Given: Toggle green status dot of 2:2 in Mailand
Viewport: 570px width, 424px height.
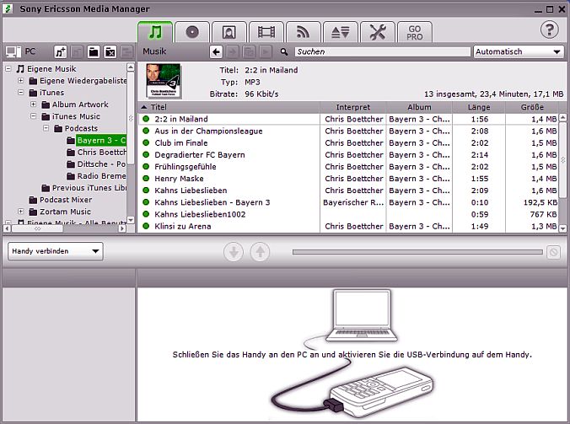Looking at the screenshot, I should (146, 119).
